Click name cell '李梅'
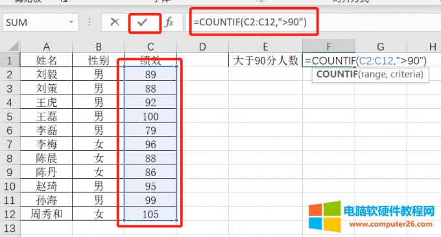This screenshot has width=441, height=237. point(47,144)
